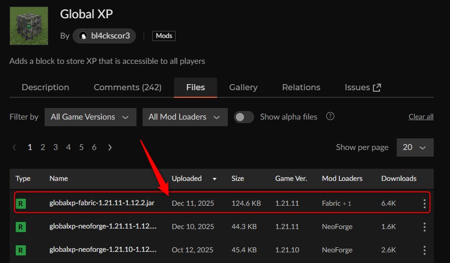Go to the previous page arrow
The image size is (450, 263).
tap(14, 147)
